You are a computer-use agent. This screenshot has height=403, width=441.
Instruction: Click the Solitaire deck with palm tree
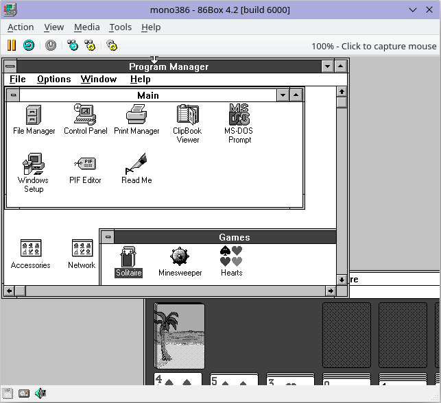click(x=180, y=336)
